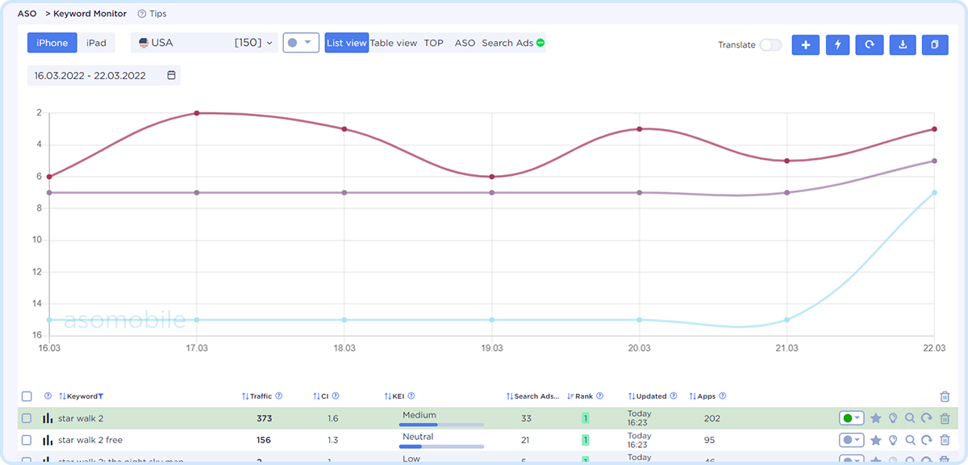Open green color tag dropdown for 'star walk 2'

pos(851,418)
